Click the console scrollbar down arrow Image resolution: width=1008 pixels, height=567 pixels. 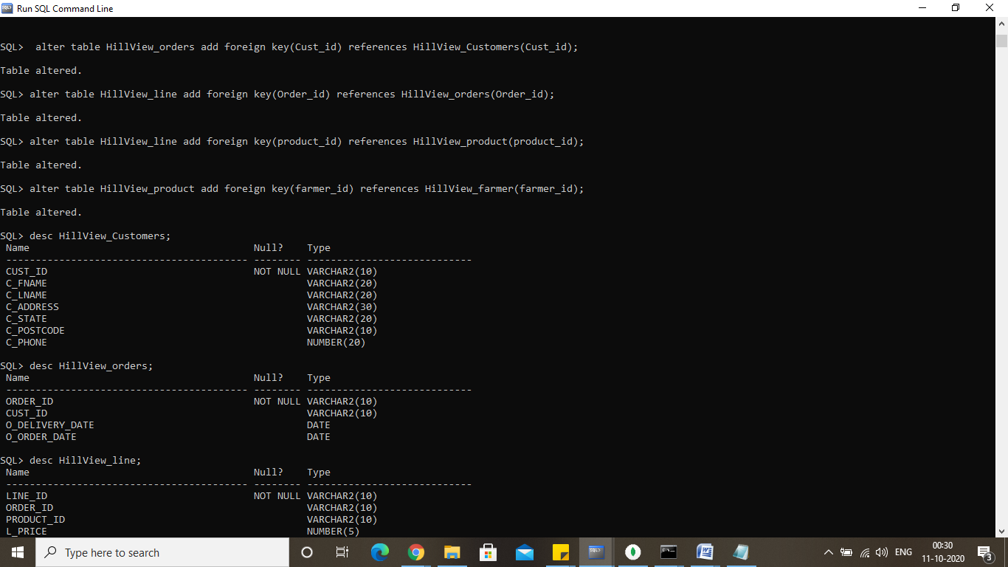(1001, 531)
